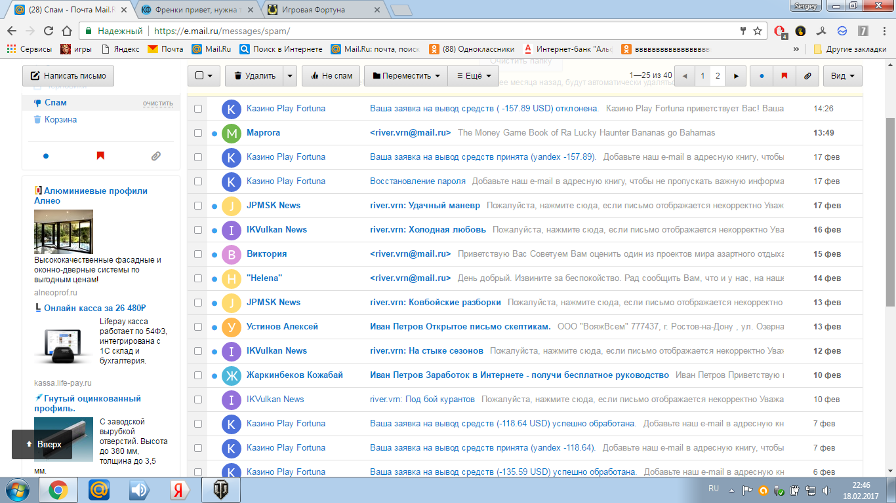
Task: Check IKVulkan News Под бой курантов checkbox
Action: (x=198, y=400)
